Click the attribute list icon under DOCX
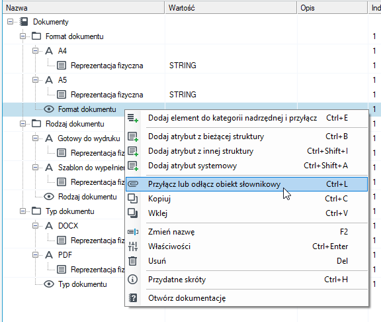This screenshot has height=322, width=381. [x=62, y=241]
